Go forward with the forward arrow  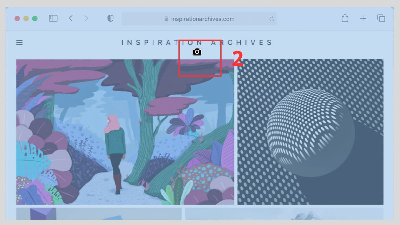click(x=86, y=18)
